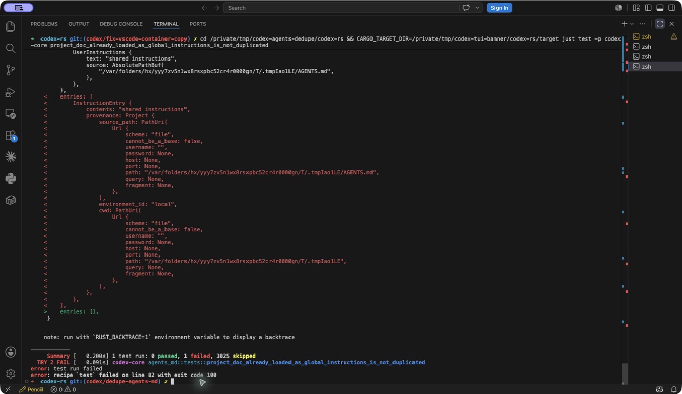This screenshot has width=682, height=394.
Task: Open terminal panel more actions menu
Action: coord(643,24)
